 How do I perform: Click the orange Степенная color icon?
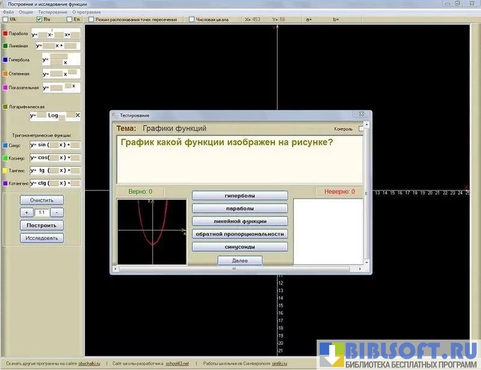pyautogui.click(x=5, y=74)
